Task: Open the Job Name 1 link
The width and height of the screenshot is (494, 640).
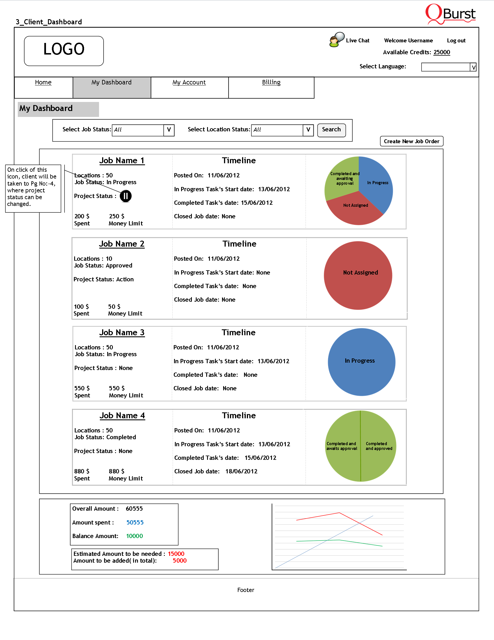Action: (x=122, y=161)
